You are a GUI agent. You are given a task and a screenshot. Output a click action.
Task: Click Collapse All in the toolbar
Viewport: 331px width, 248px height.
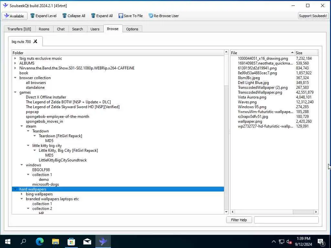point(74,16)
